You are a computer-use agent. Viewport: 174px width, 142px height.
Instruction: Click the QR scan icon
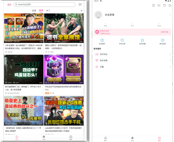pos(159,5)
